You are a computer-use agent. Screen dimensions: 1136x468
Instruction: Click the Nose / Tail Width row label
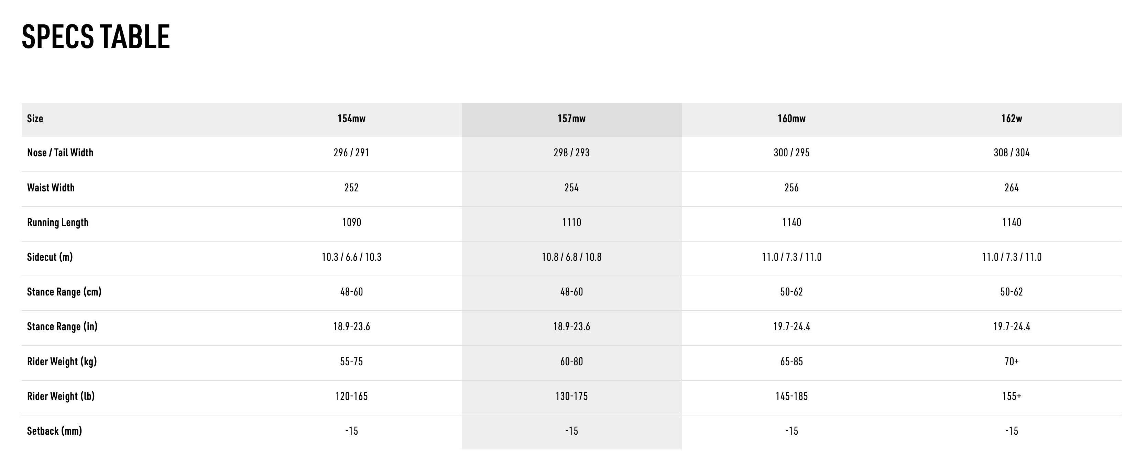click(x=60, y=153)
